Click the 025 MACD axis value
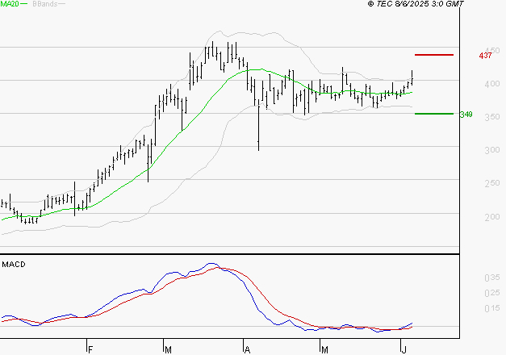 pyautogui.click(x=492, y=293)
